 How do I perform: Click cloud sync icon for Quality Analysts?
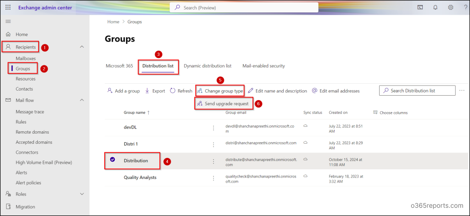[x=305, y=176]
